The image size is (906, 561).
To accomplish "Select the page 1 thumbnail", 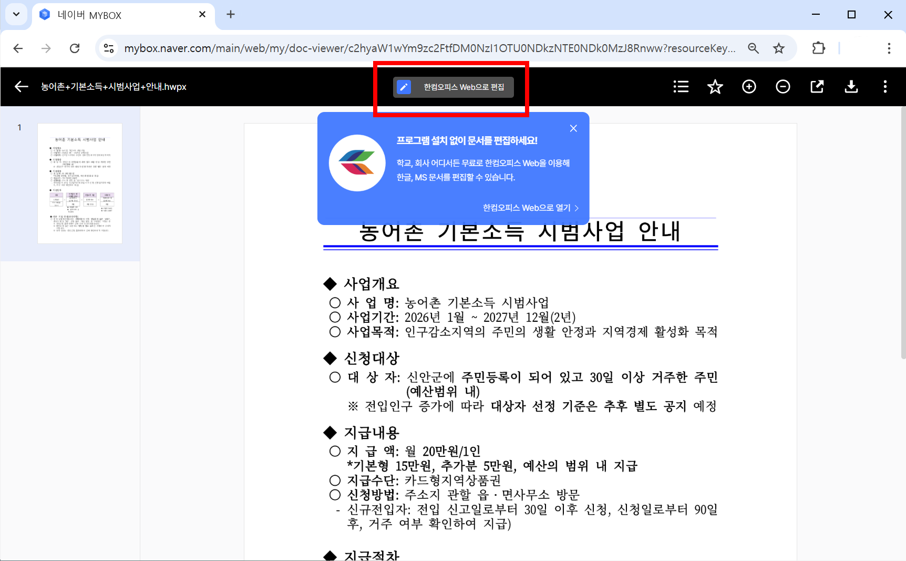I will point(79,183).
